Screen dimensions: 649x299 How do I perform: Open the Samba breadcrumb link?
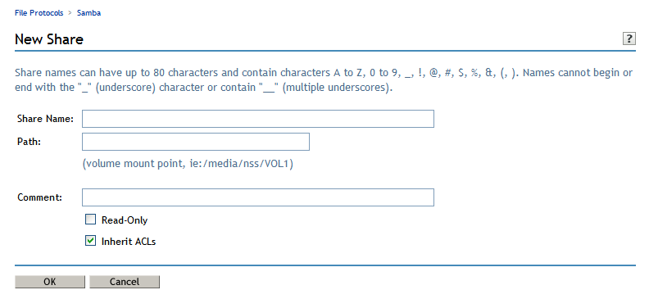[x=88, y=13]
